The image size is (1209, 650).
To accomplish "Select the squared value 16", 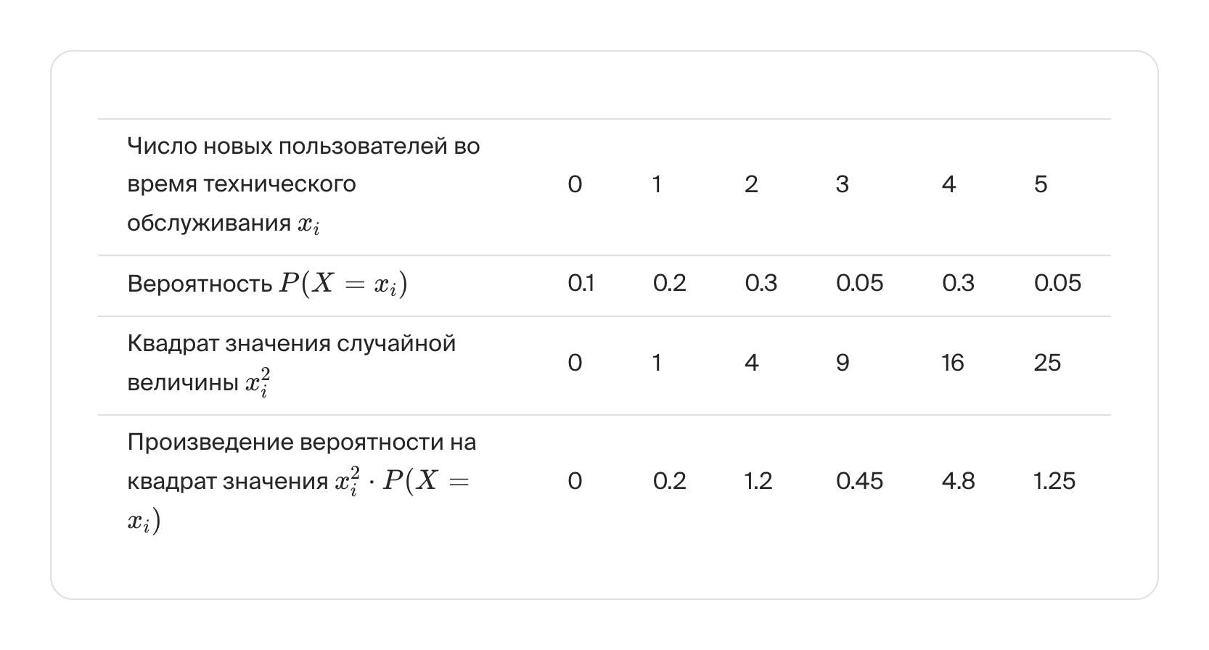I will coord(952,363).
